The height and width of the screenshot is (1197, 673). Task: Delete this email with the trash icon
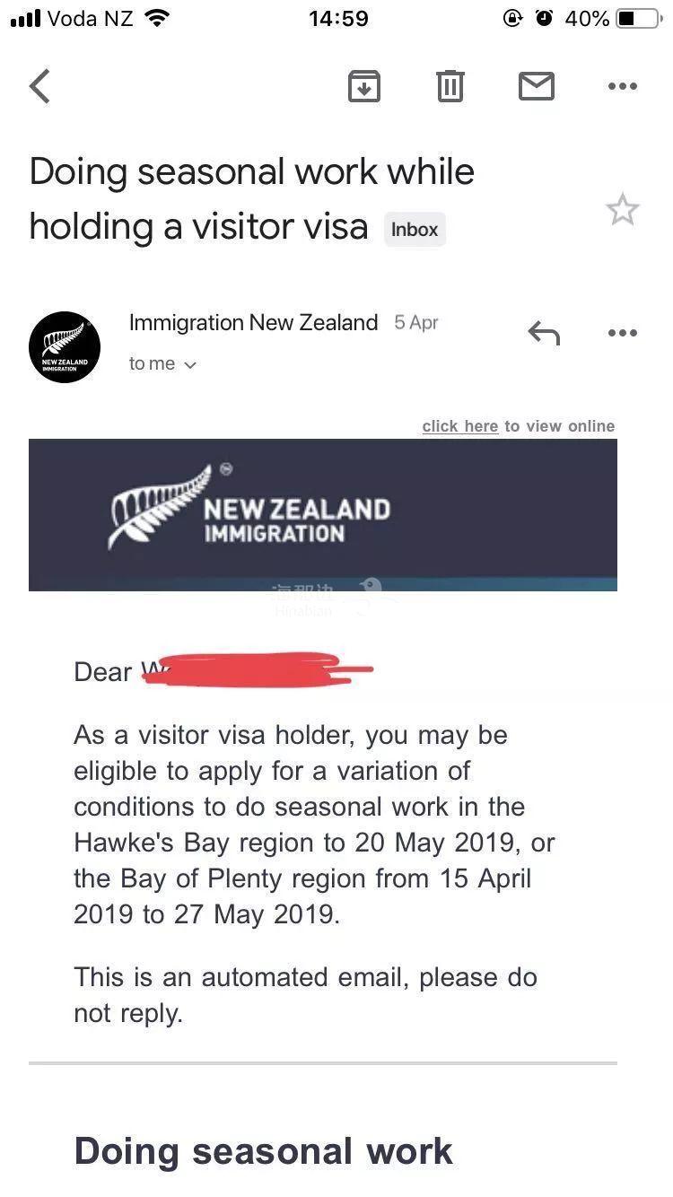450,86
